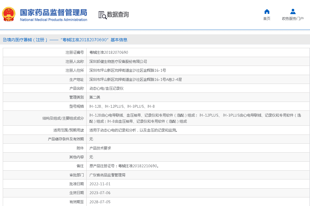Click the 数据查询 magnifier document icon

pos(102,15)
